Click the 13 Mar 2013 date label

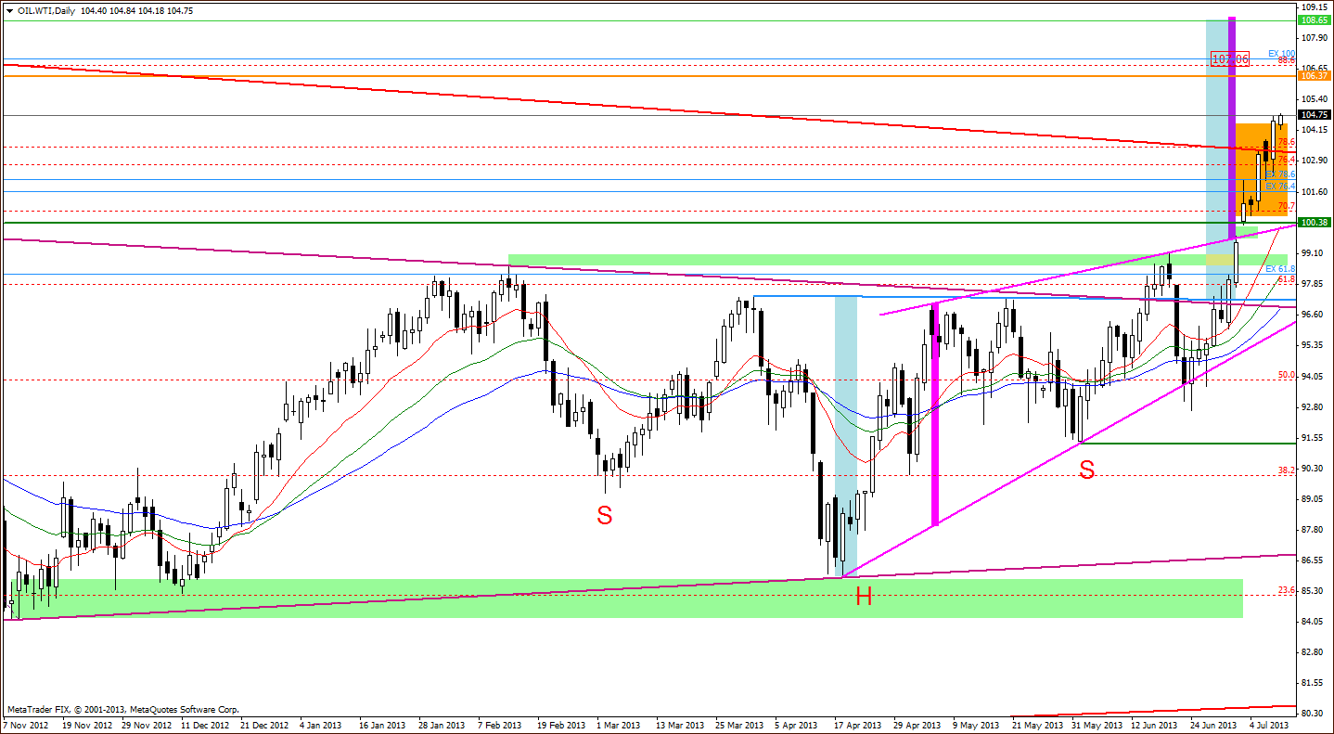[680, 725]
